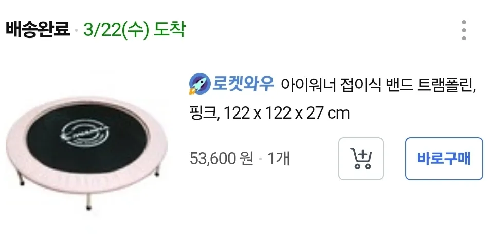
Task: Add the trampoline to cart via cart icon
Action: (361, 159)
